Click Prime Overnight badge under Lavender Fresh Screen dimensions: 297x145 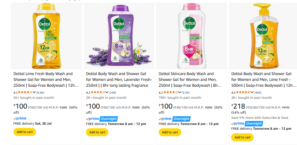point(102,119)
